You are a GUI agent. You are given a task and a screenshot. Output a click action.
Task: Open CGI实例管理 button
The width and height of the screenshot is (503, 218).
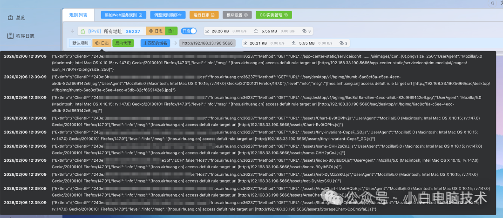pyautogui.click(x=274, y=15)
